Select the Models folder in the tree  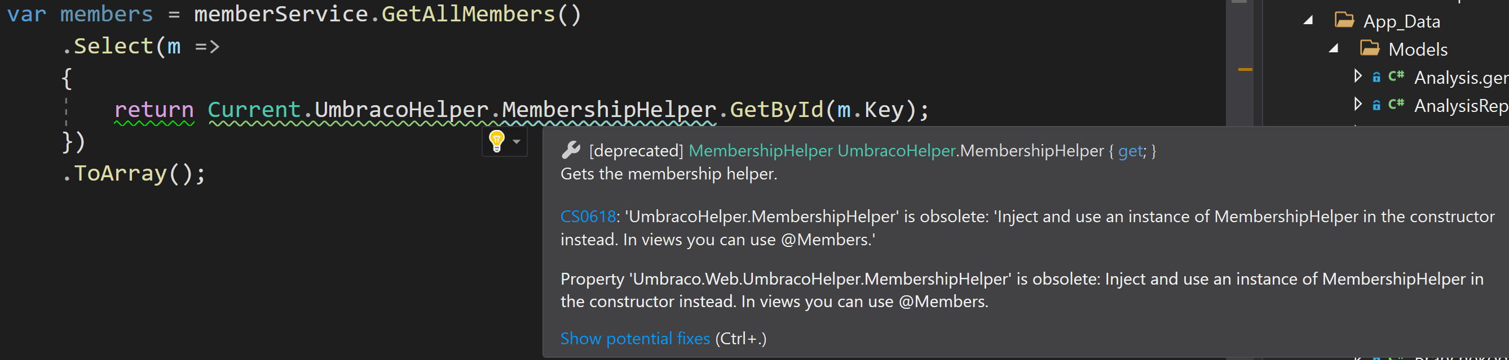point(1418,49)
